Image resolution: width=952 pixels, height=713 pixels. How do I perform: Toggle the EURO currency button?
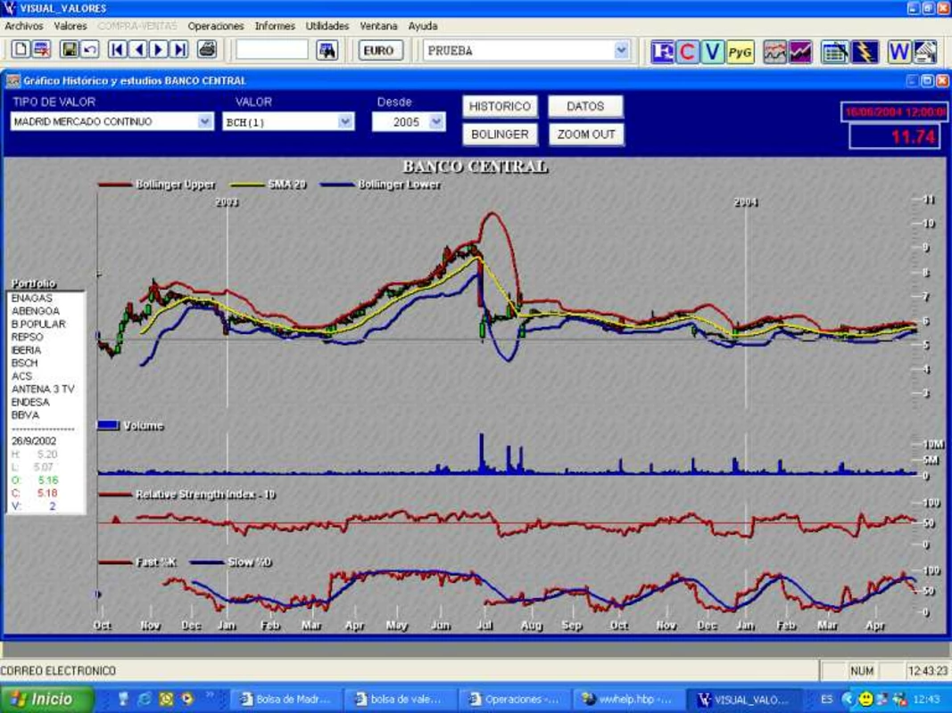click(x=379, y=50)
